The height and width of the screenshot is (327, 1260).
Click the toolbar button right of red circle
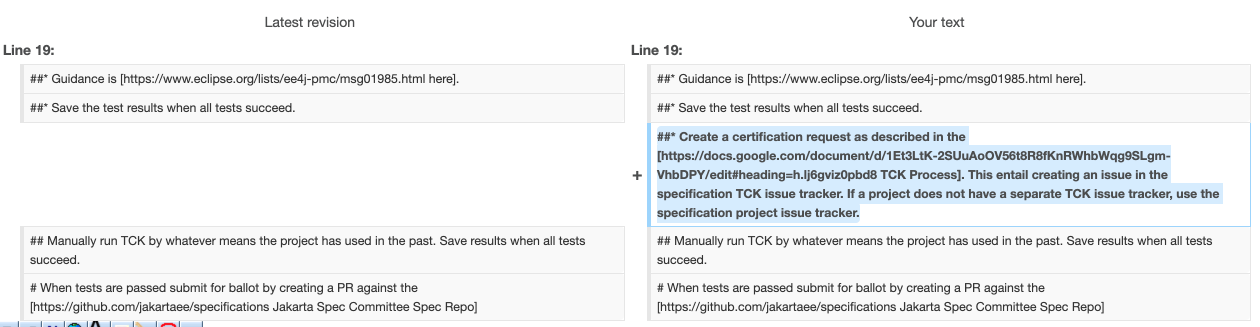191,325
